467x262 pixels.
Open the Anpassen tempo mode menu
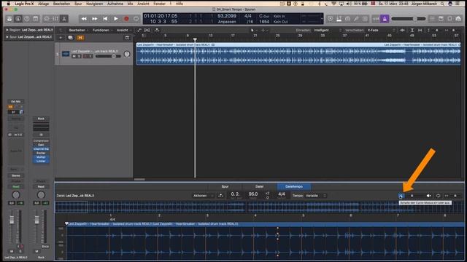click(227, 22)
